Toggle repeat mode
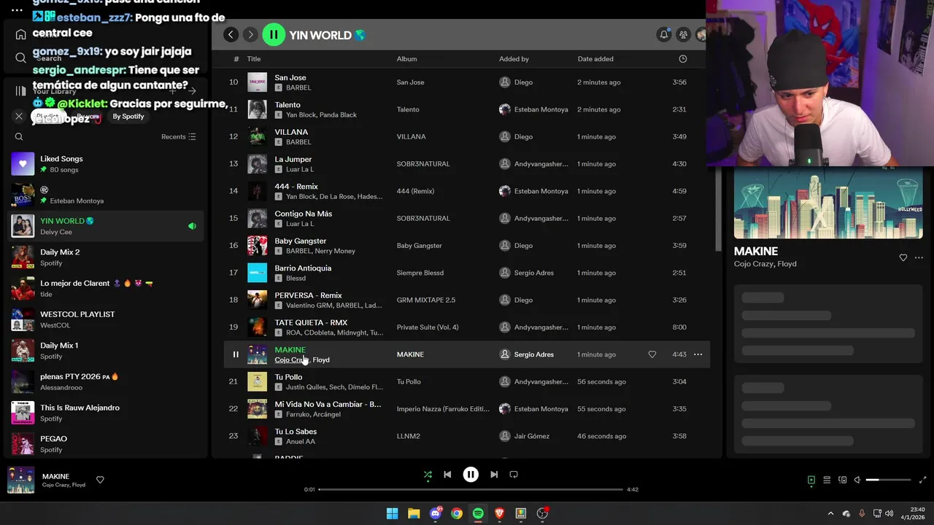This screenshot has height=525, width=934. coord(514,475)
